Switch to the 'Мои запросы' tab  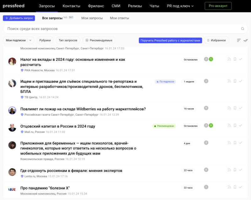coord(92,18)
